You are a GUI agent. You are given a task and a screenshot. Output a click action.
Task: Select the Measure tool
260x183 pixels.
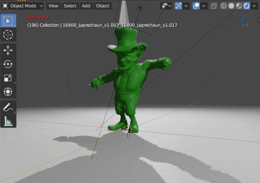click(8, 121)
